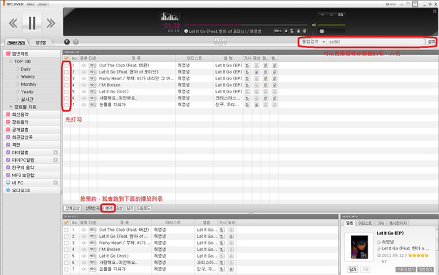Open 내 PC in the sidebar

click(x=17, y=182)
